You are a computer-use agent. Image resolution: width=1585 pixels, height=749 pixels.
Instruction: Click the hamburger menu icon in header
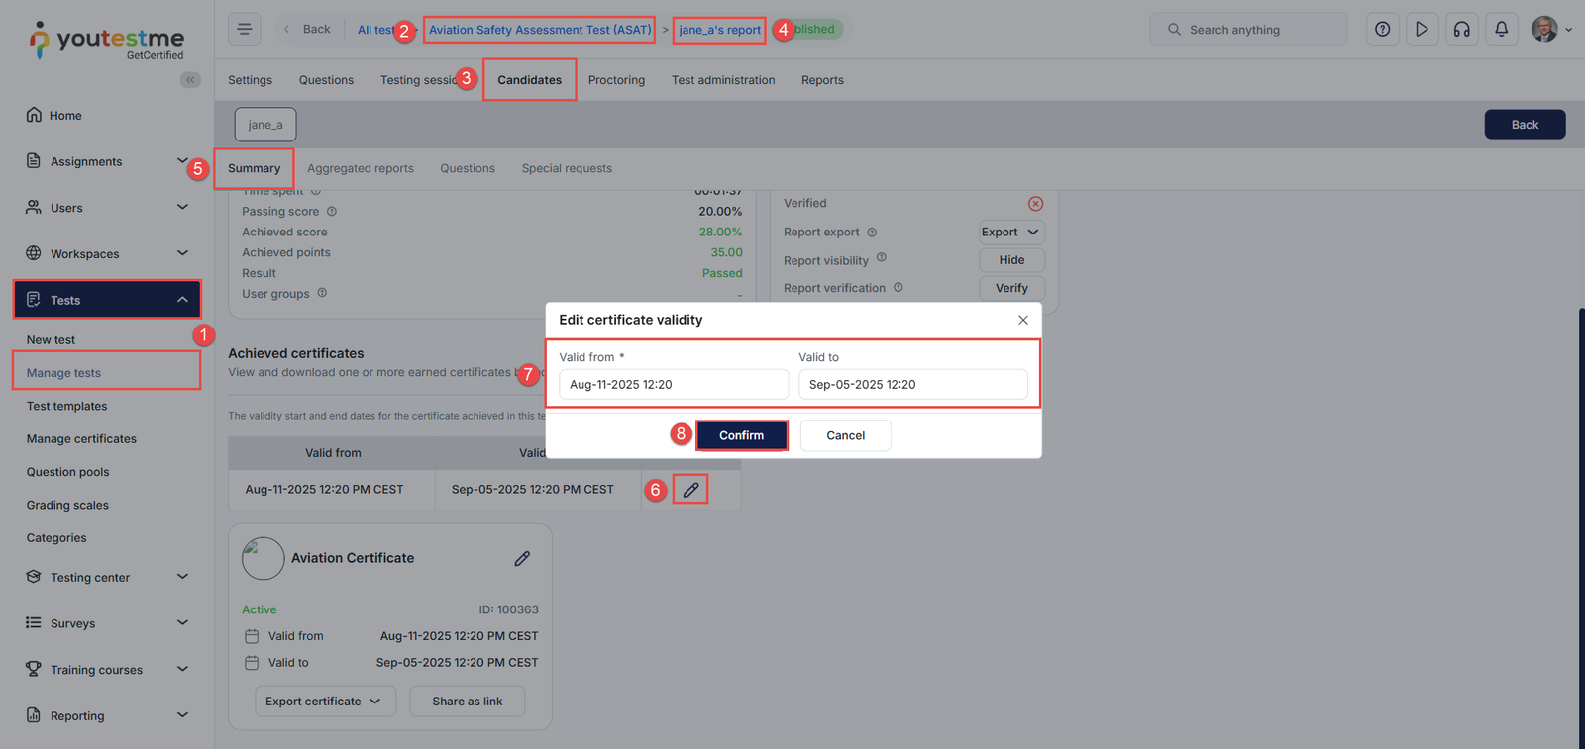coord(244,29)
